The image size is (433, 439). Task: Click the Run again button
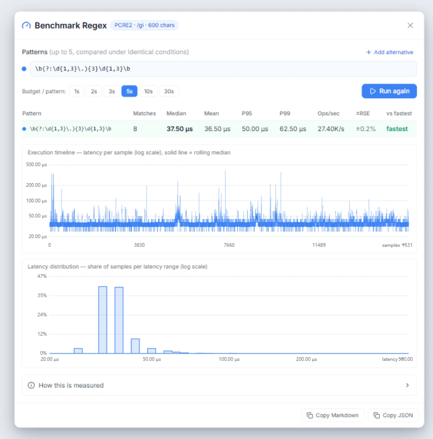point(389,91)
